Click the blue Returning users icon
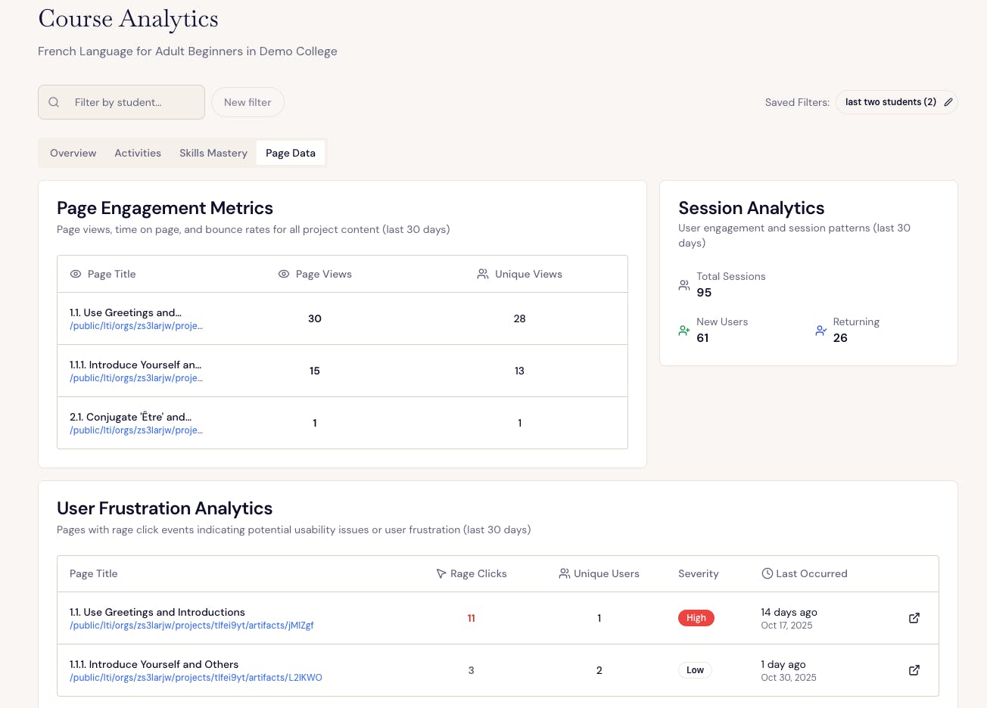 coord(820,331)
